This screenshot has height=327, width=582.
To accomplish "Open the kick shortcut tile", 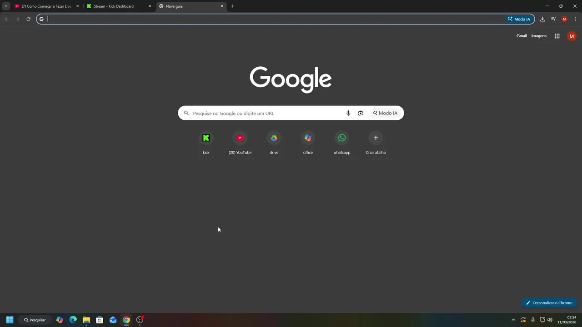I will click(206, 143).
